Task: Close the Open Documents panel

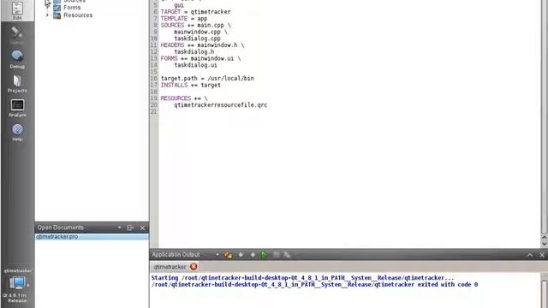Action: [143, 228]
